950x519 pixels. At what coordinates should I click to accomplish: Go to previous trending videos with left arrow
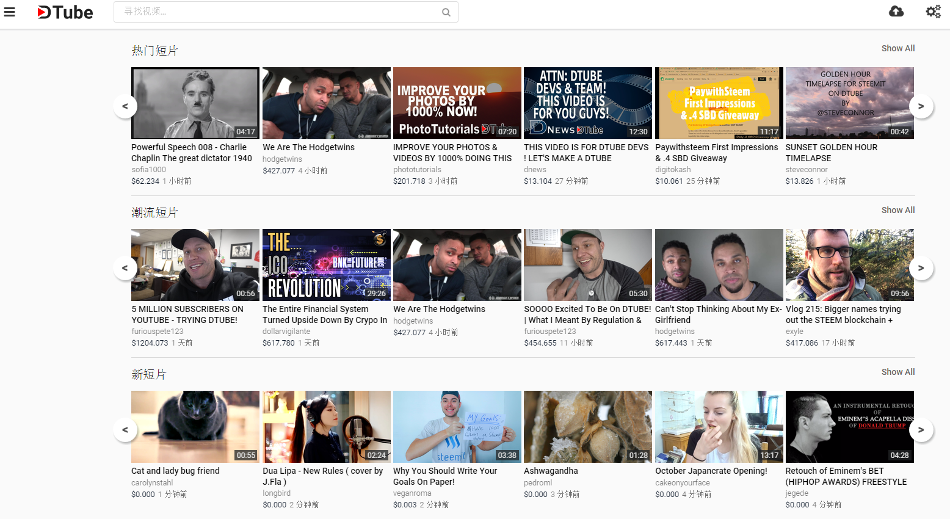[x=125, y=268]
